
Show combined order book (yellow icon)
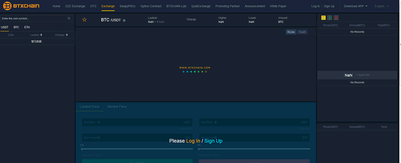[x=324, y=18]
